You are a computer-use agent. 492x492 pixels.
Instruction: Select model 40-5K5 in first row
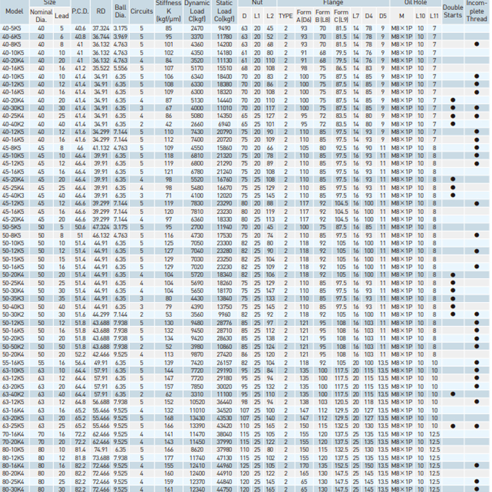pyautogui.click(x=14, y=29)
